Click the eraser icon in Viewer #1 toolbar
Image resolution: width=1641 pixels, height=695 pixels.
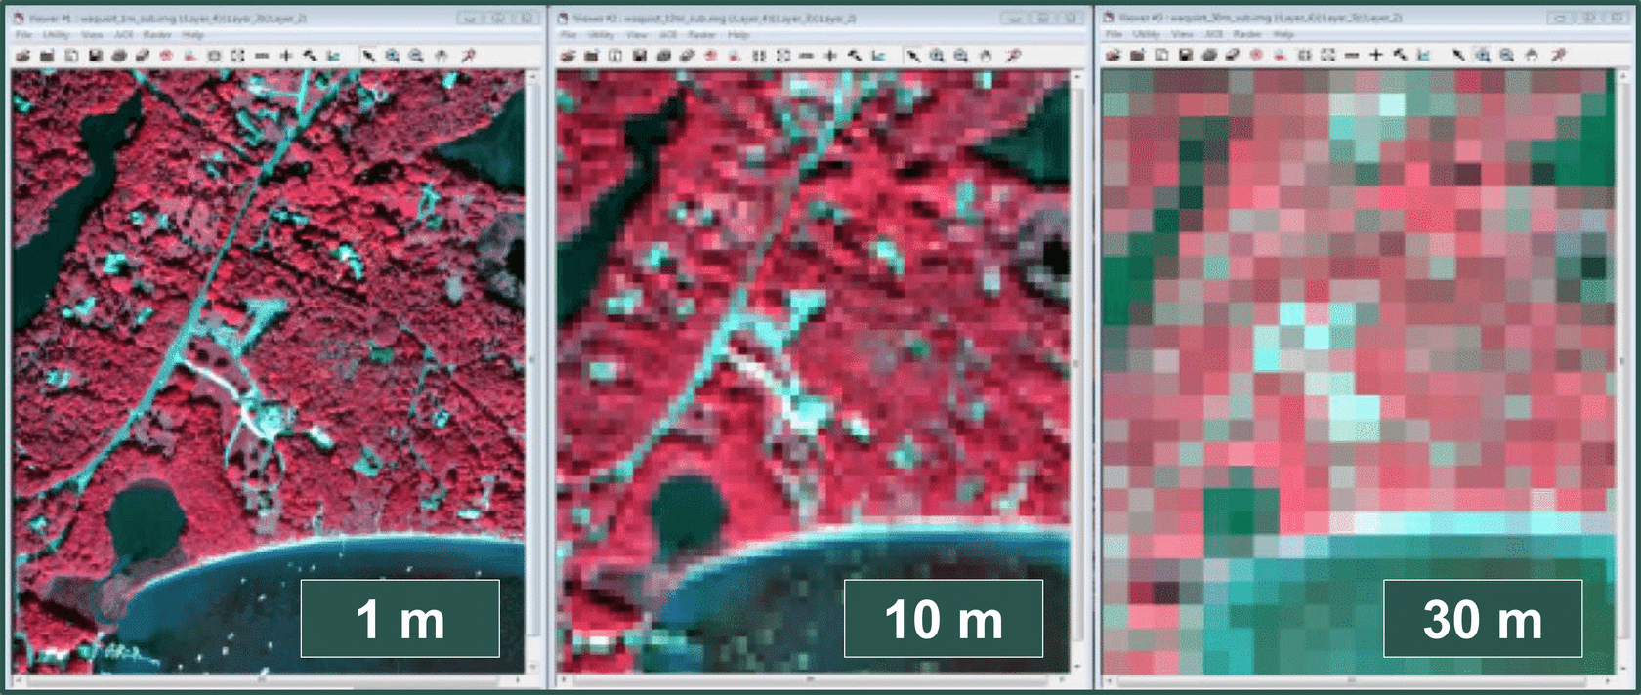(143, 56)
